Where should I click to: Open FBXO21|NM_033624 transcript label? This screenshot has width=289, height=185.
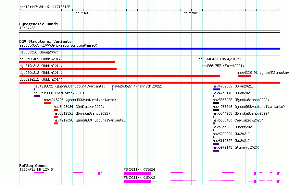pos(139,169)
